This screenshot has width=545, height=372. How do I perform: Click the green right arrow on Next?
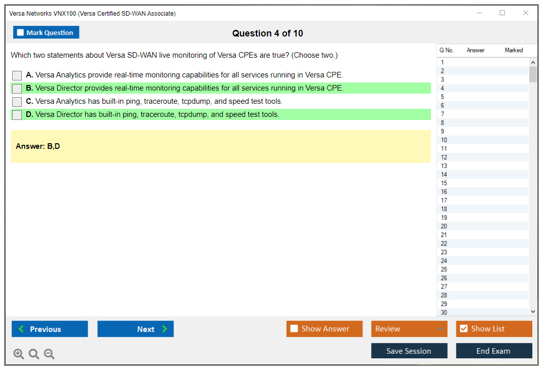(x=165, y=329)
